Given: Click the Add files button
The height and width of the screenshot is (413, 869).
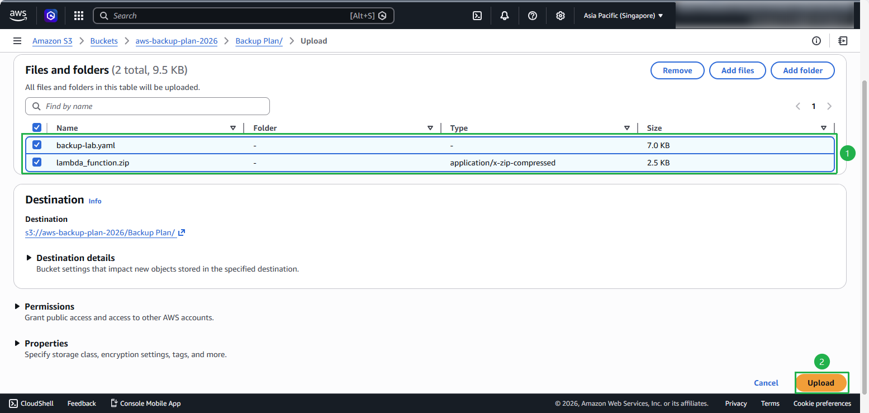Looking at the screenshot, I should (738, 70).
